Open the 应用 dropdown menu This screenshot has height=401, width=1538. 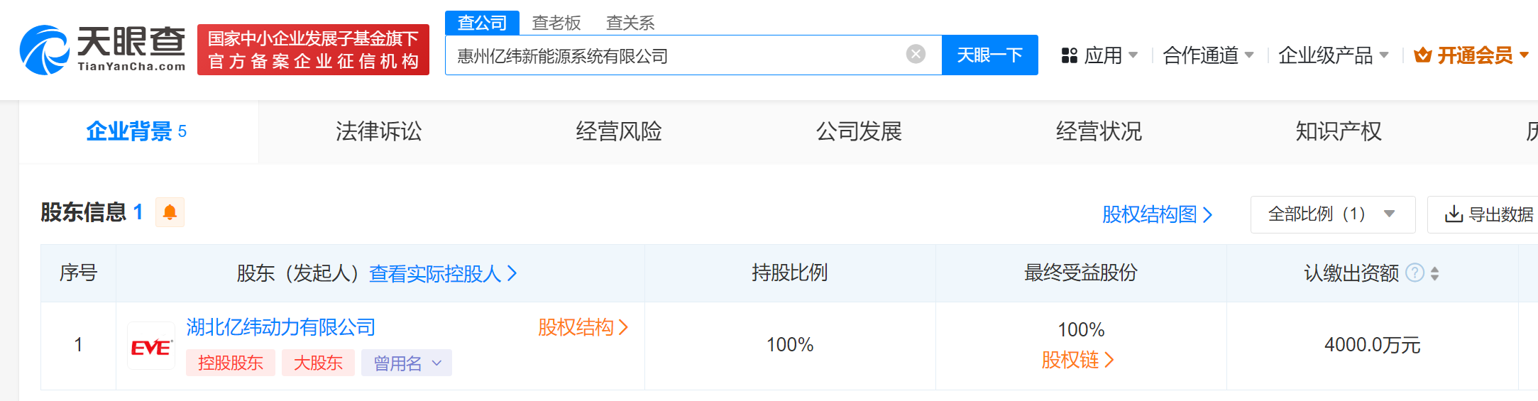coord(1099,55)
